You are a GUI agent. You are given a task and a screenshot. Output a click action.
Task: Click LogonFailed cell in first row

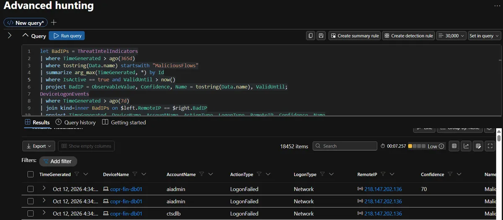point(244,189)
